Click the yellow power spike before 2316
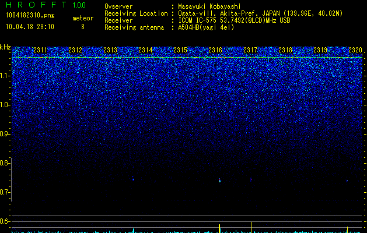Image resolution: width=367 pixels, height=233 pixels. (219, 228)
